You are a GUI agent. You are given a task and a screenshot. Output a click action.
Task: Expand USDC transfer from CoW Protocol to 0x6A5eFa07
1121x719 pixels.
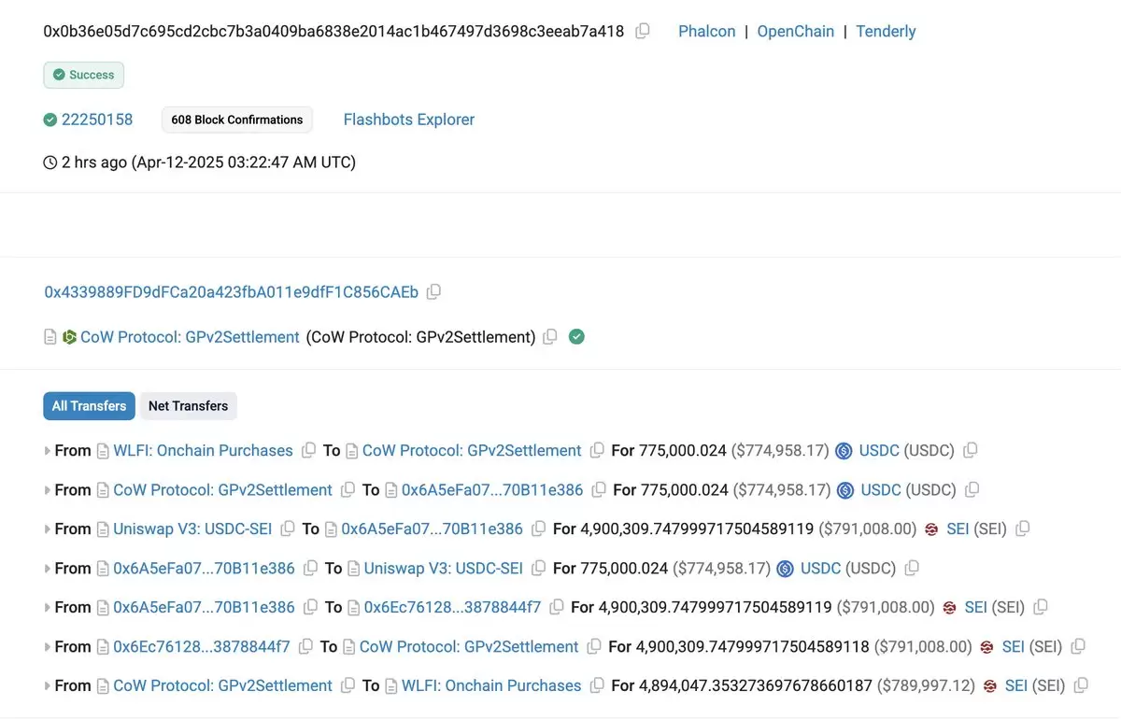pyautogui.click(x=48, y=490)
